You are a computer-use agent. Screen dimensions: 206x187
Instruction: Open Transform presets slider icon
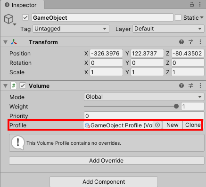point(191,42)
